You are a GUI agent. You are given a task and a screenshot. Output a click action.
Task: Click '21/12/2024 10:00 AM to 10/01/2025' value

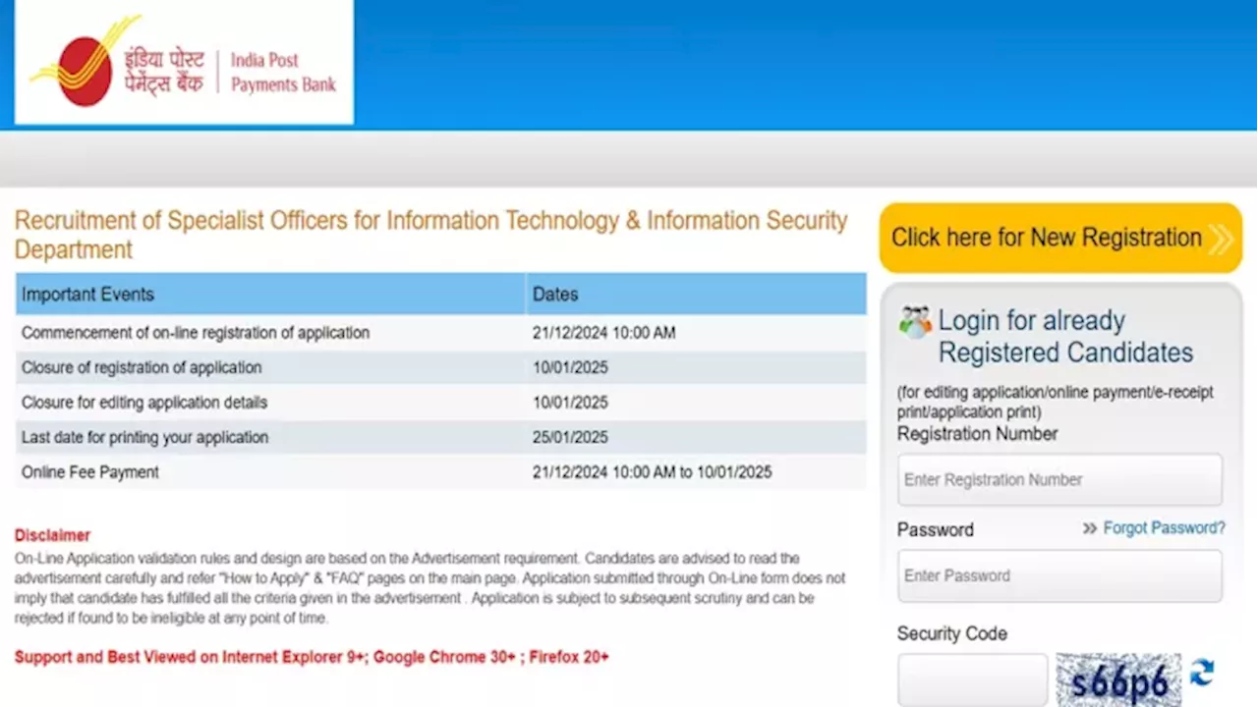coord(652,472)
